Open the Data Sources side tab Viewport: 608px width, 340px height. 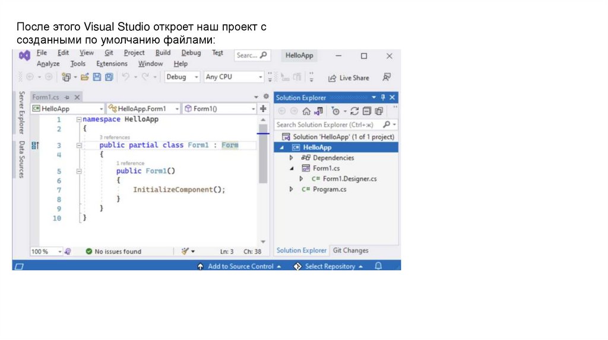[x=22, y=159]
